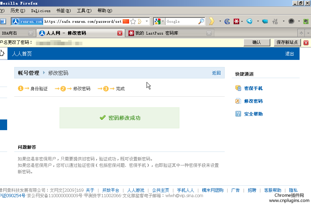Open dropdown arrow after Chinese character icon
Viewport: 311px width, 205px height.
point(284,21)
